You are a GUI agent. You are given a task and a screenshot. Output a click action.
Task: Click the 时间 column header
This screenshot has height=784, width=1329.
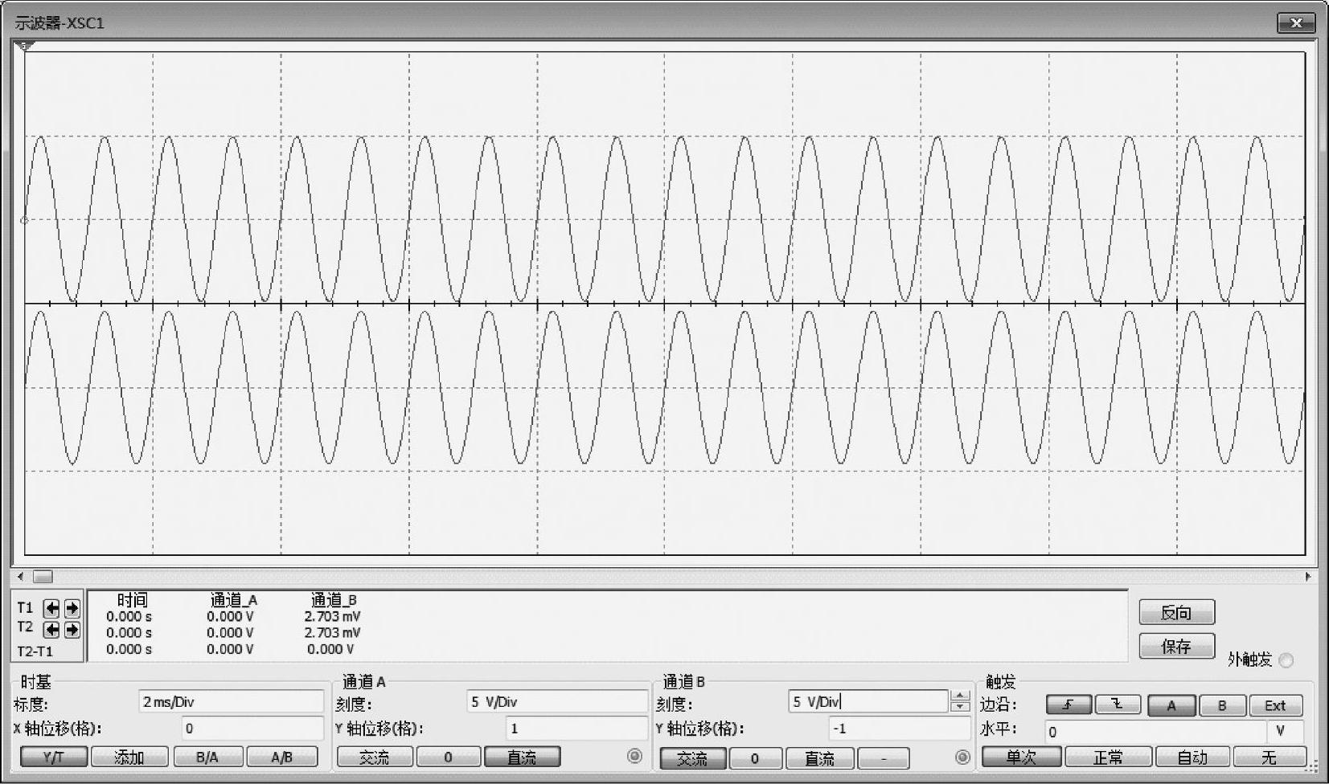tap(132, 600)
